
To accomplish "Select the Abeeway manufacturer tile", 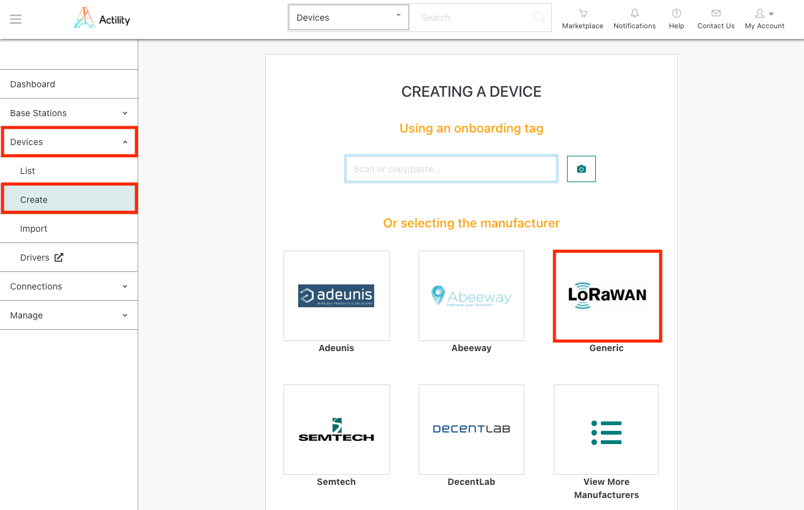I will [471, 296].
